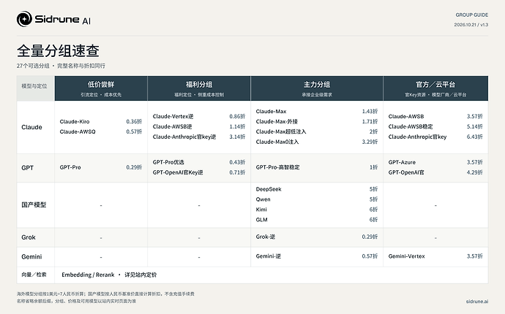This screenshot has height=314, width=505.
Task: Click the Claude-Max0注入 group name
Action: click(277, 142)
